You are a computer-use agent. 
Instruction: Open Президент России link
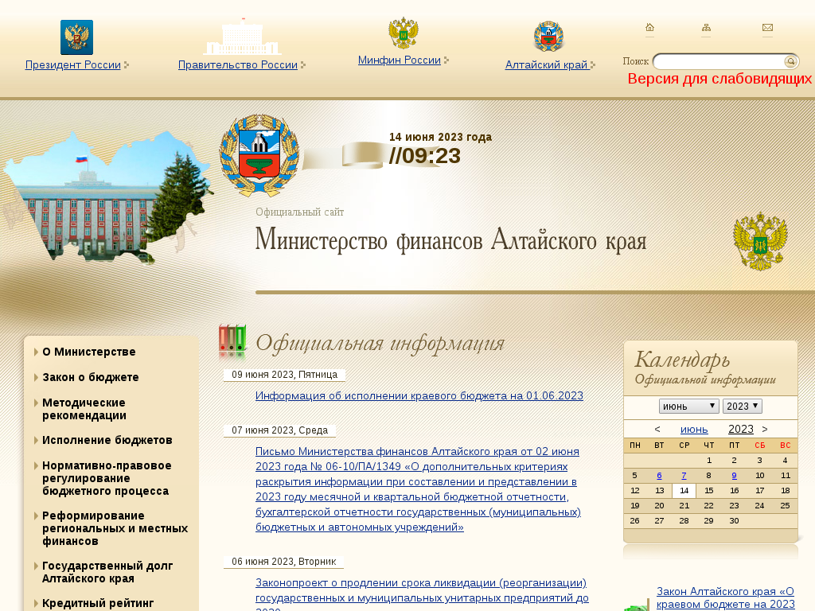click(72, 65)
